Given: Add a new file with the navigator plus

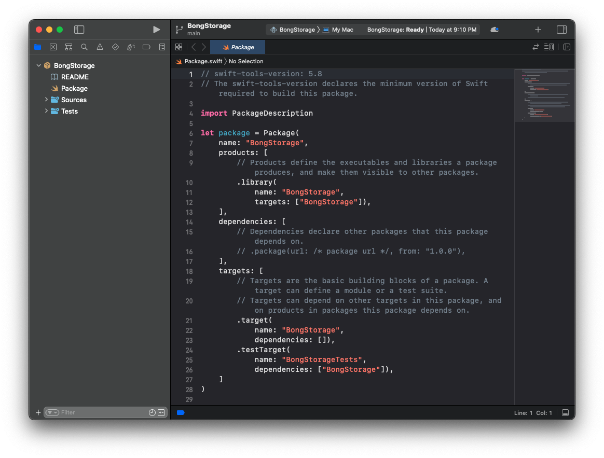Looking at the screenshot, I should (x=38, y=412).
